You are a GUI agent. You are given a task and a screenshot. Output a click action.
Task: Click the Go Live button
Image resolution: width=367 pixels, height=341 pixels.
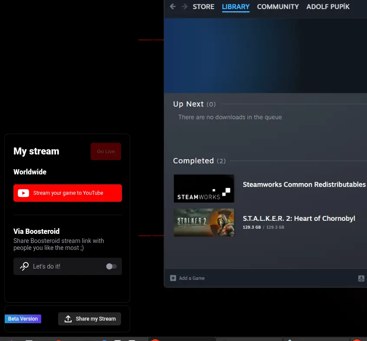[x=106, y=151]
